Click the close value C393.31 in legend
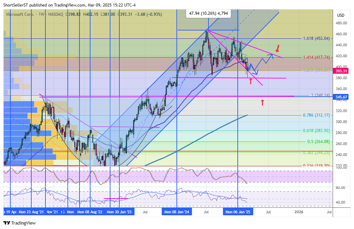The height and width of the screenshot is (229, 354). [x=125, y=14]
